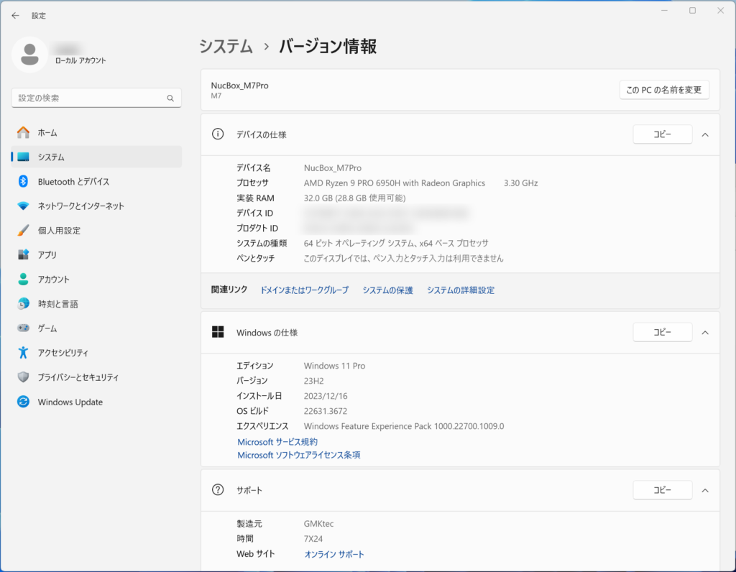Image resolution: width=736 pixels, height=572 pixels.
Task: Click the Windows logo icon in specs
Action: [x=218, y=332]
